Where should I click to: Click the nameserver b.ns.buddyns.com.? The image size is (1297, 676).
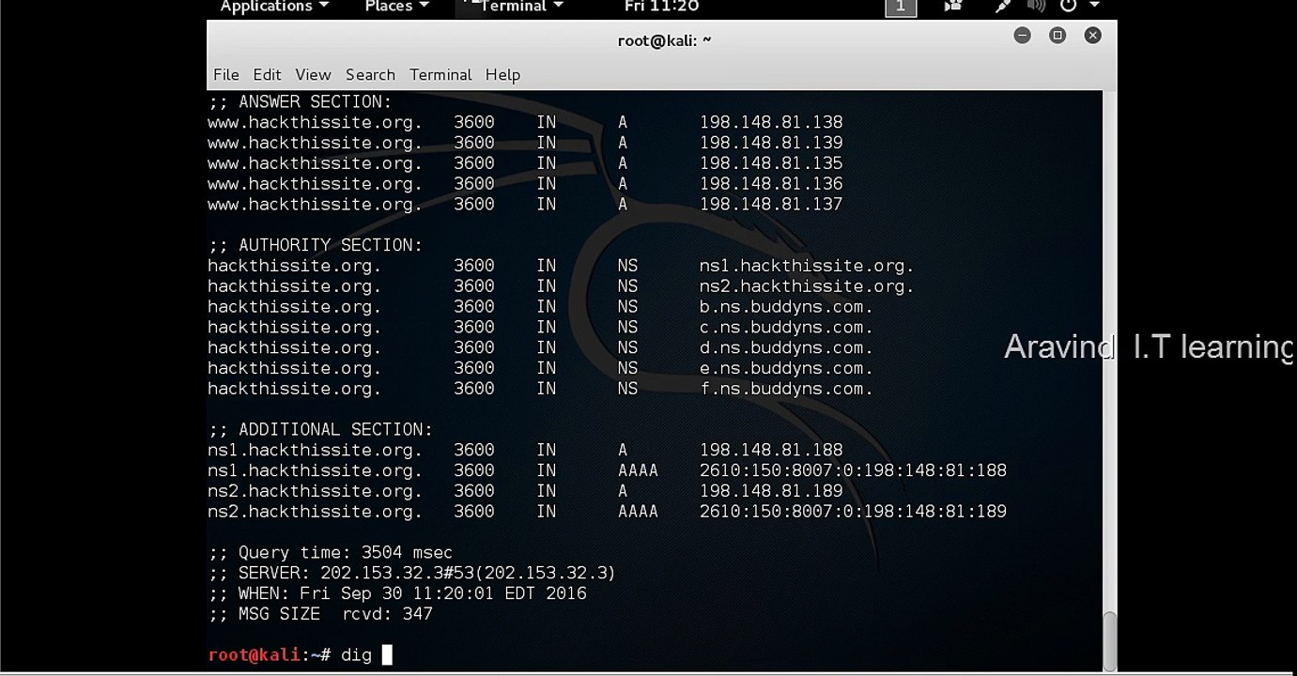(786, 307)
